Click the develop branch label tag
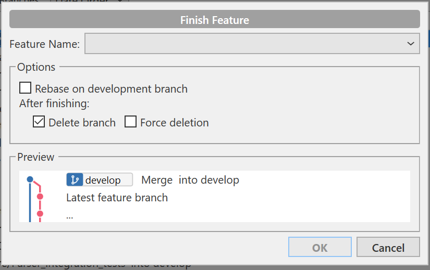 point(100,180)
